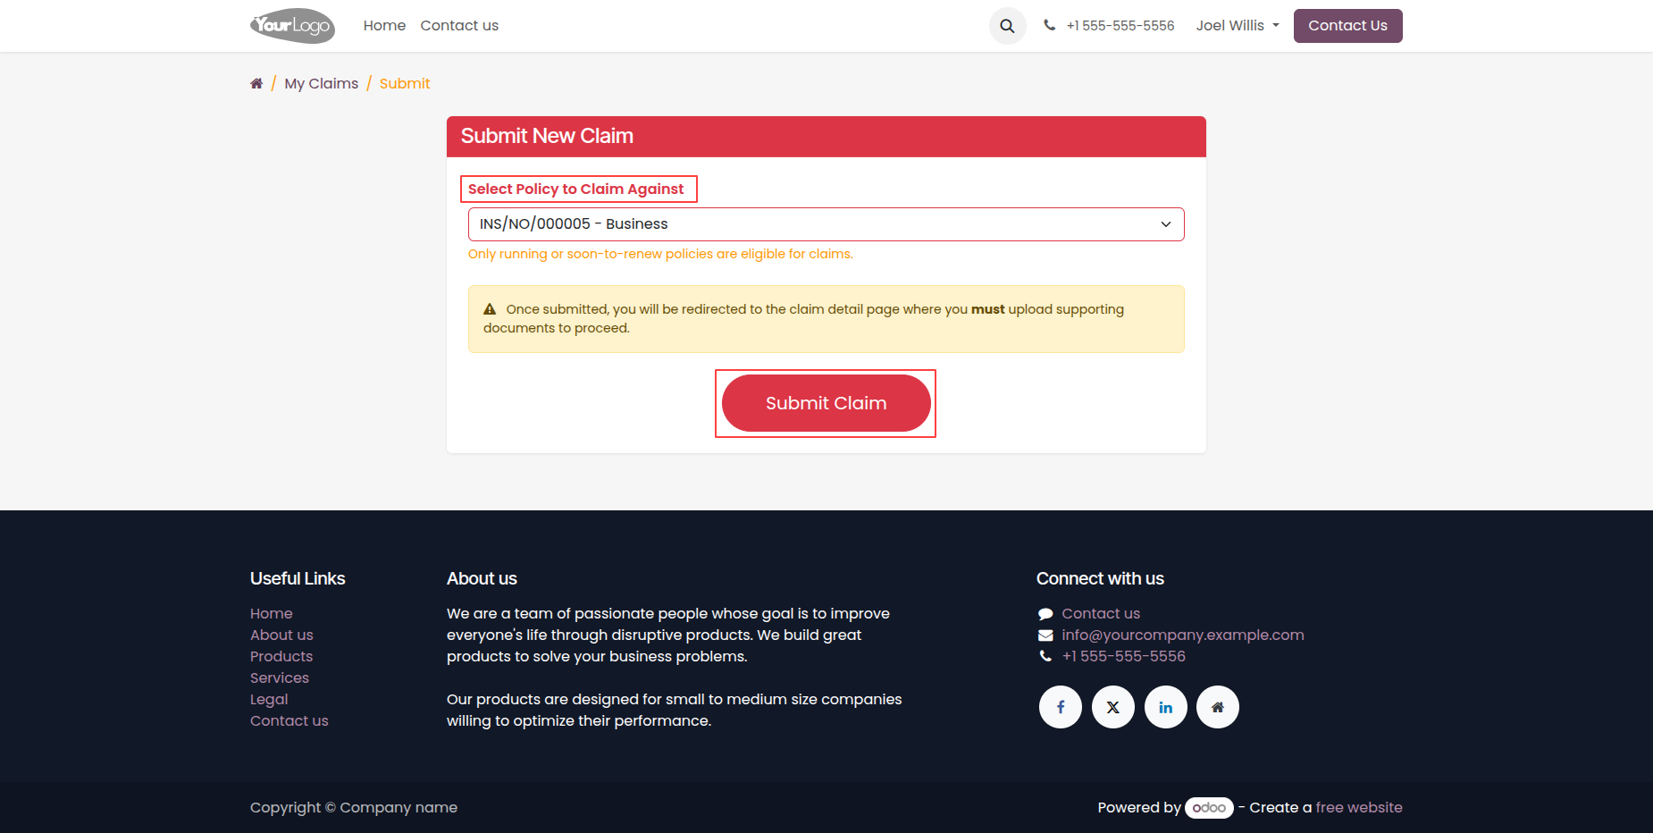Open the X (Twitter) social icon
The height and width of the screenshot is (833, 1653).
(1113, 707)
